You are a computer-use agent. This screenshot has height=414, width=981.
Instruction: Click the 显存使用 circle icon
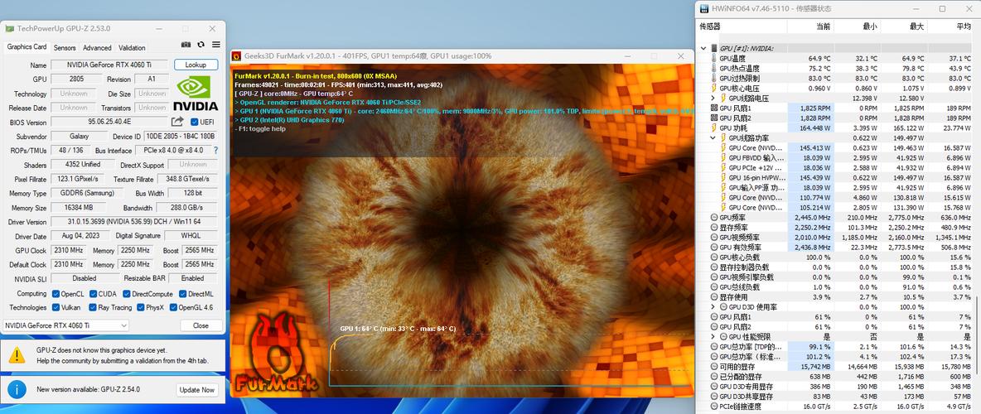[x=714, y=296]
